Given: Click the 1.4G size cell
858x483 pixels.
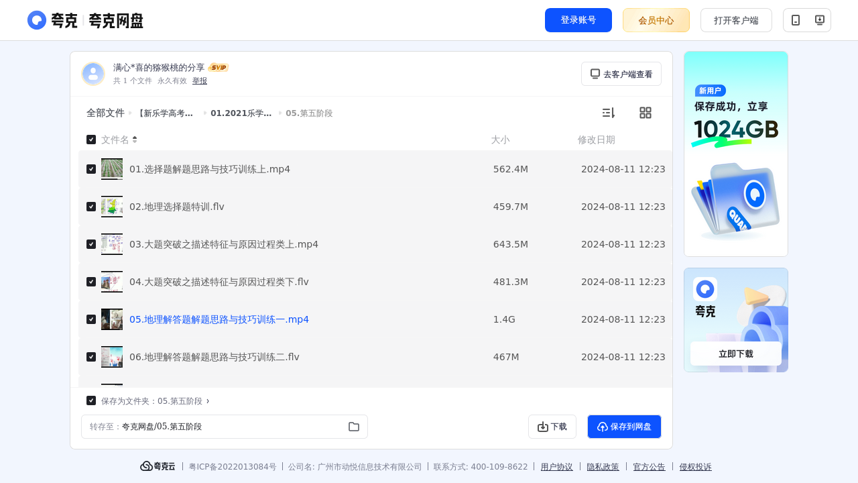Looking at the screenshot, I should pyautogui.click(x=504, y=319).
